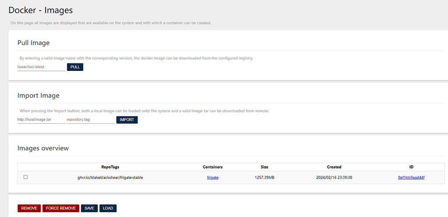Click the ghcr.io/blakeblackshear/frigate:stable repo tag
448x217 pixels.
pos(110,178)
